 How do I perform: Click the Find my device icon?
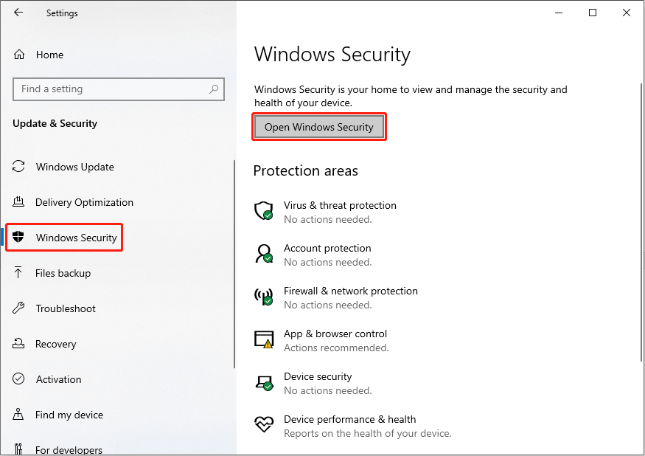click(18, 415)
